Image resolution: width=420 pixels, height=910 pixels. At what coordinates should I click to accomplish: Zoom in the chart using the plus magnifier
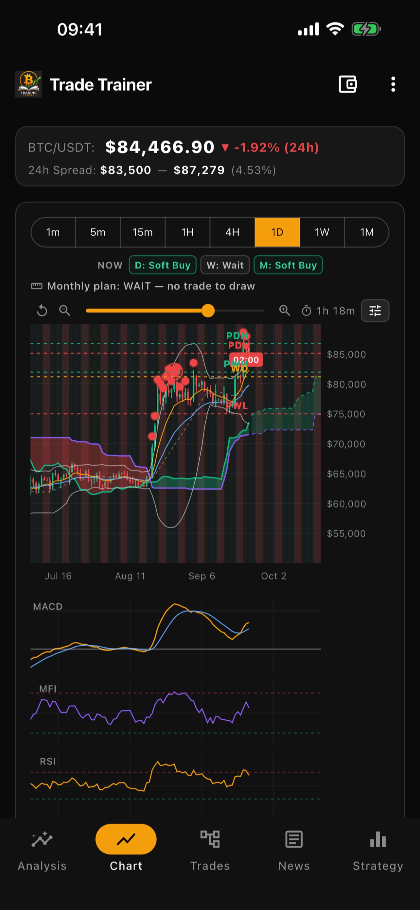[x=285, y=311]
